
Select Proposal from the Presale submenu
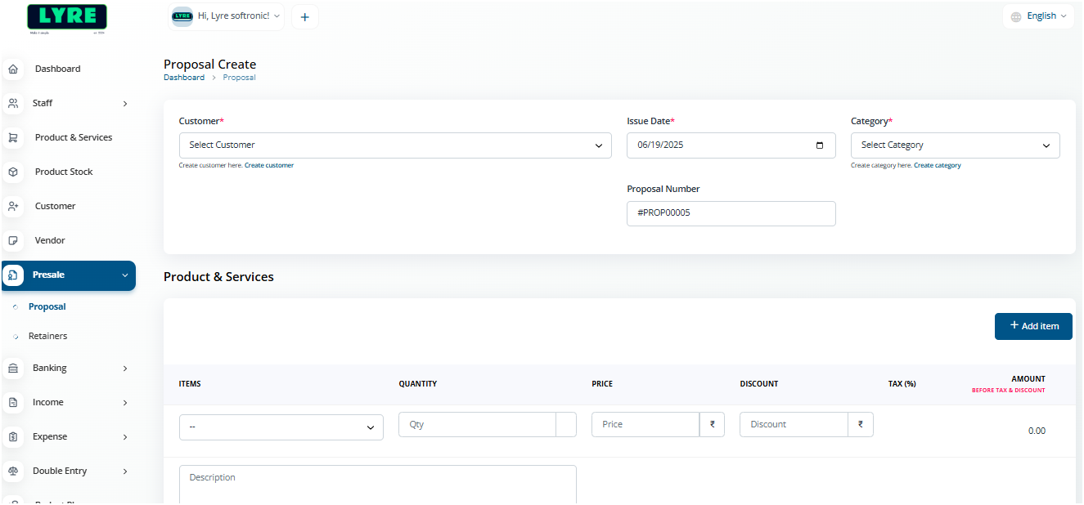tap(47, 306)
